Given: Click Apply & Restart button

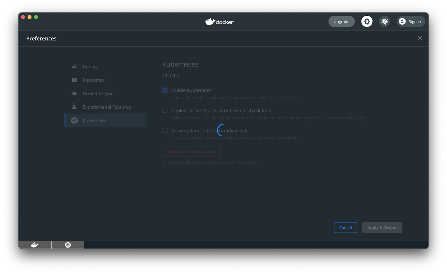Looking at the screenshot, I should 382,227.
